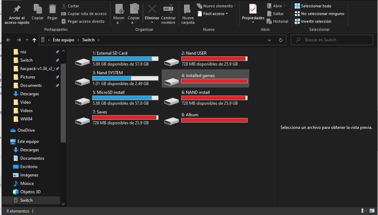Screen dimensions: 378x215
Task: Expand the chevron after Switch breadcrumb
Action: [99, 40]
